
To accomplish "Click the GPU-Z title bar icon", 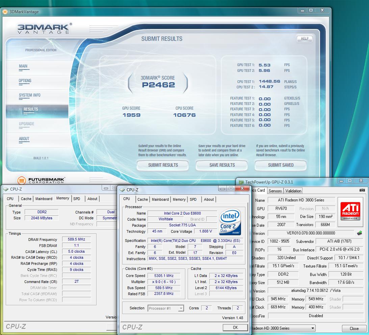I will pos(241,182).
